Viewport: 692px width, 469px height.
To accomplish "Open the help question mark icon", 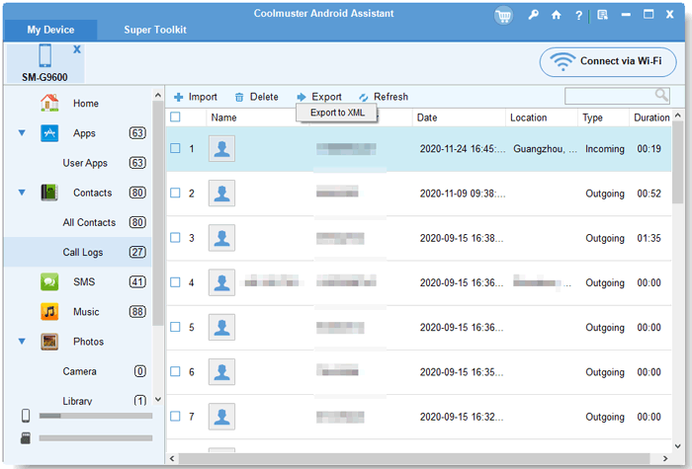I will pos(578,16).
